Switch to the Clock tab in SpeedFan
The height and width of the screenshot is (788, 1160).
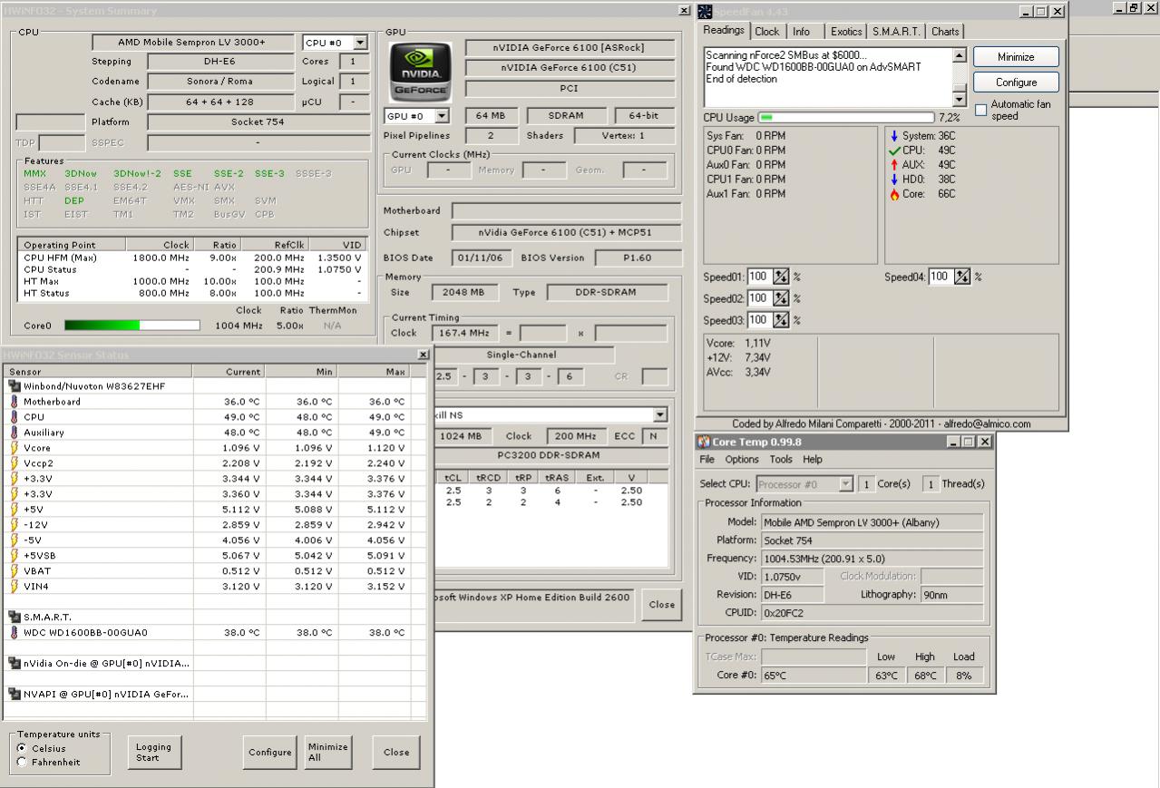pos(767,32)
